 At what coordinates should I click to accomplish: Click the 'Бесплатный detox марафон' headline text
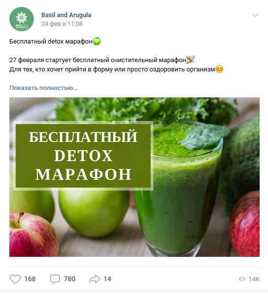click(51, 41)
